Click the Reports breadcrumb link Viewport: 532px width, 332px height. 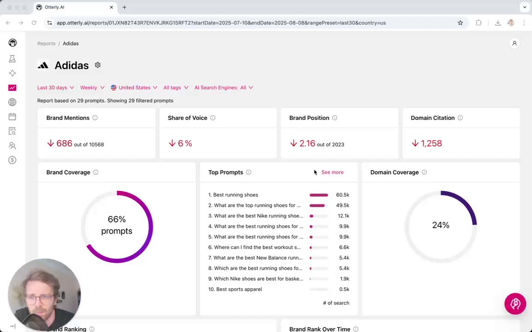(46, 43)
